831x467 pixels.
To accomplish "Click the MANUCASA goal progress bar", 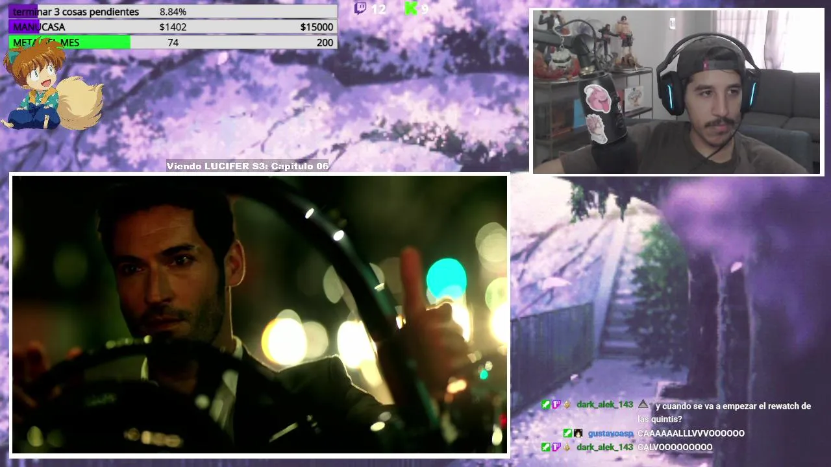I will 173,27.
